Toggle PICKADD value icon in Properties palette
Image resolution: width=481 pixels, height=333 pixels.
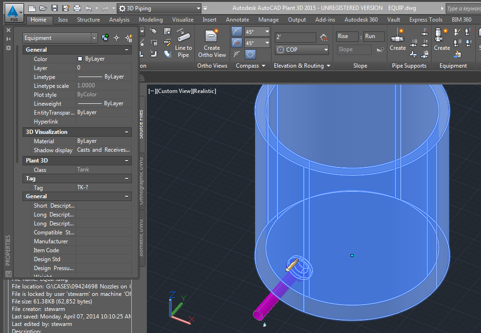[105, 38]
